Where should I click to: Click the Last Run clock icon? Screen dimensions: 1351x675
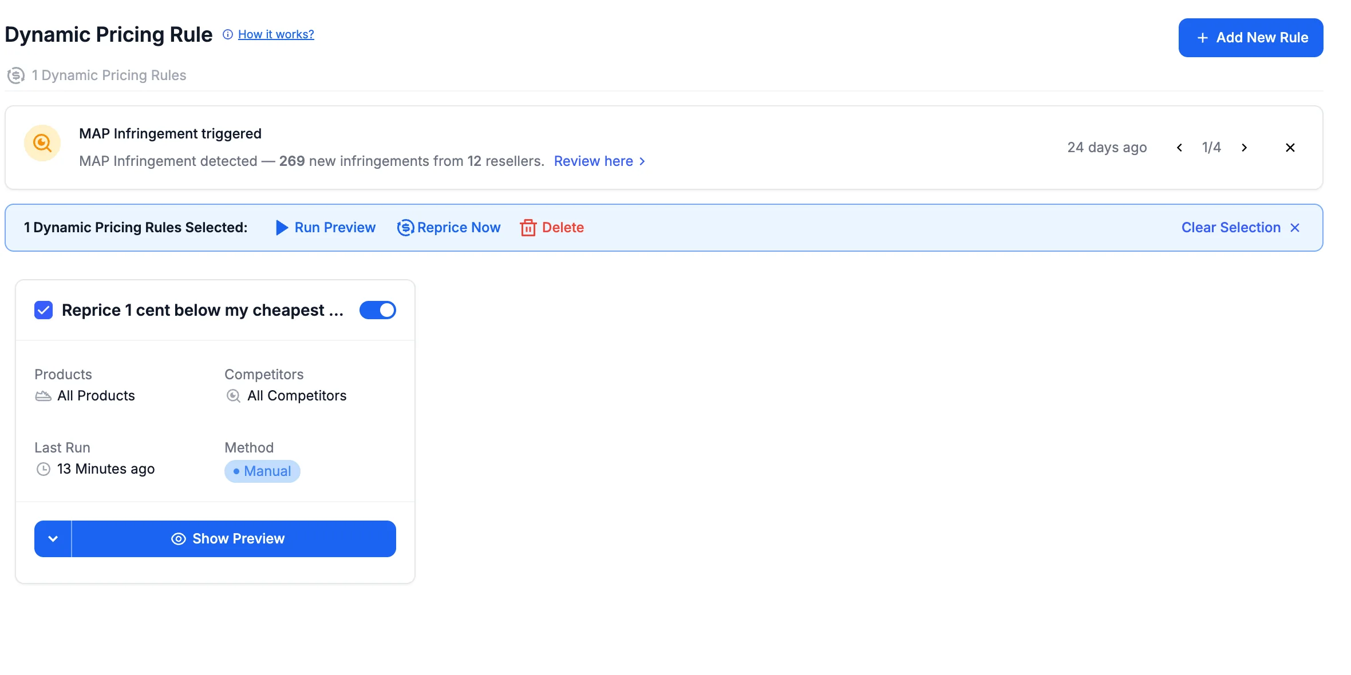click(x=44, y=469)
